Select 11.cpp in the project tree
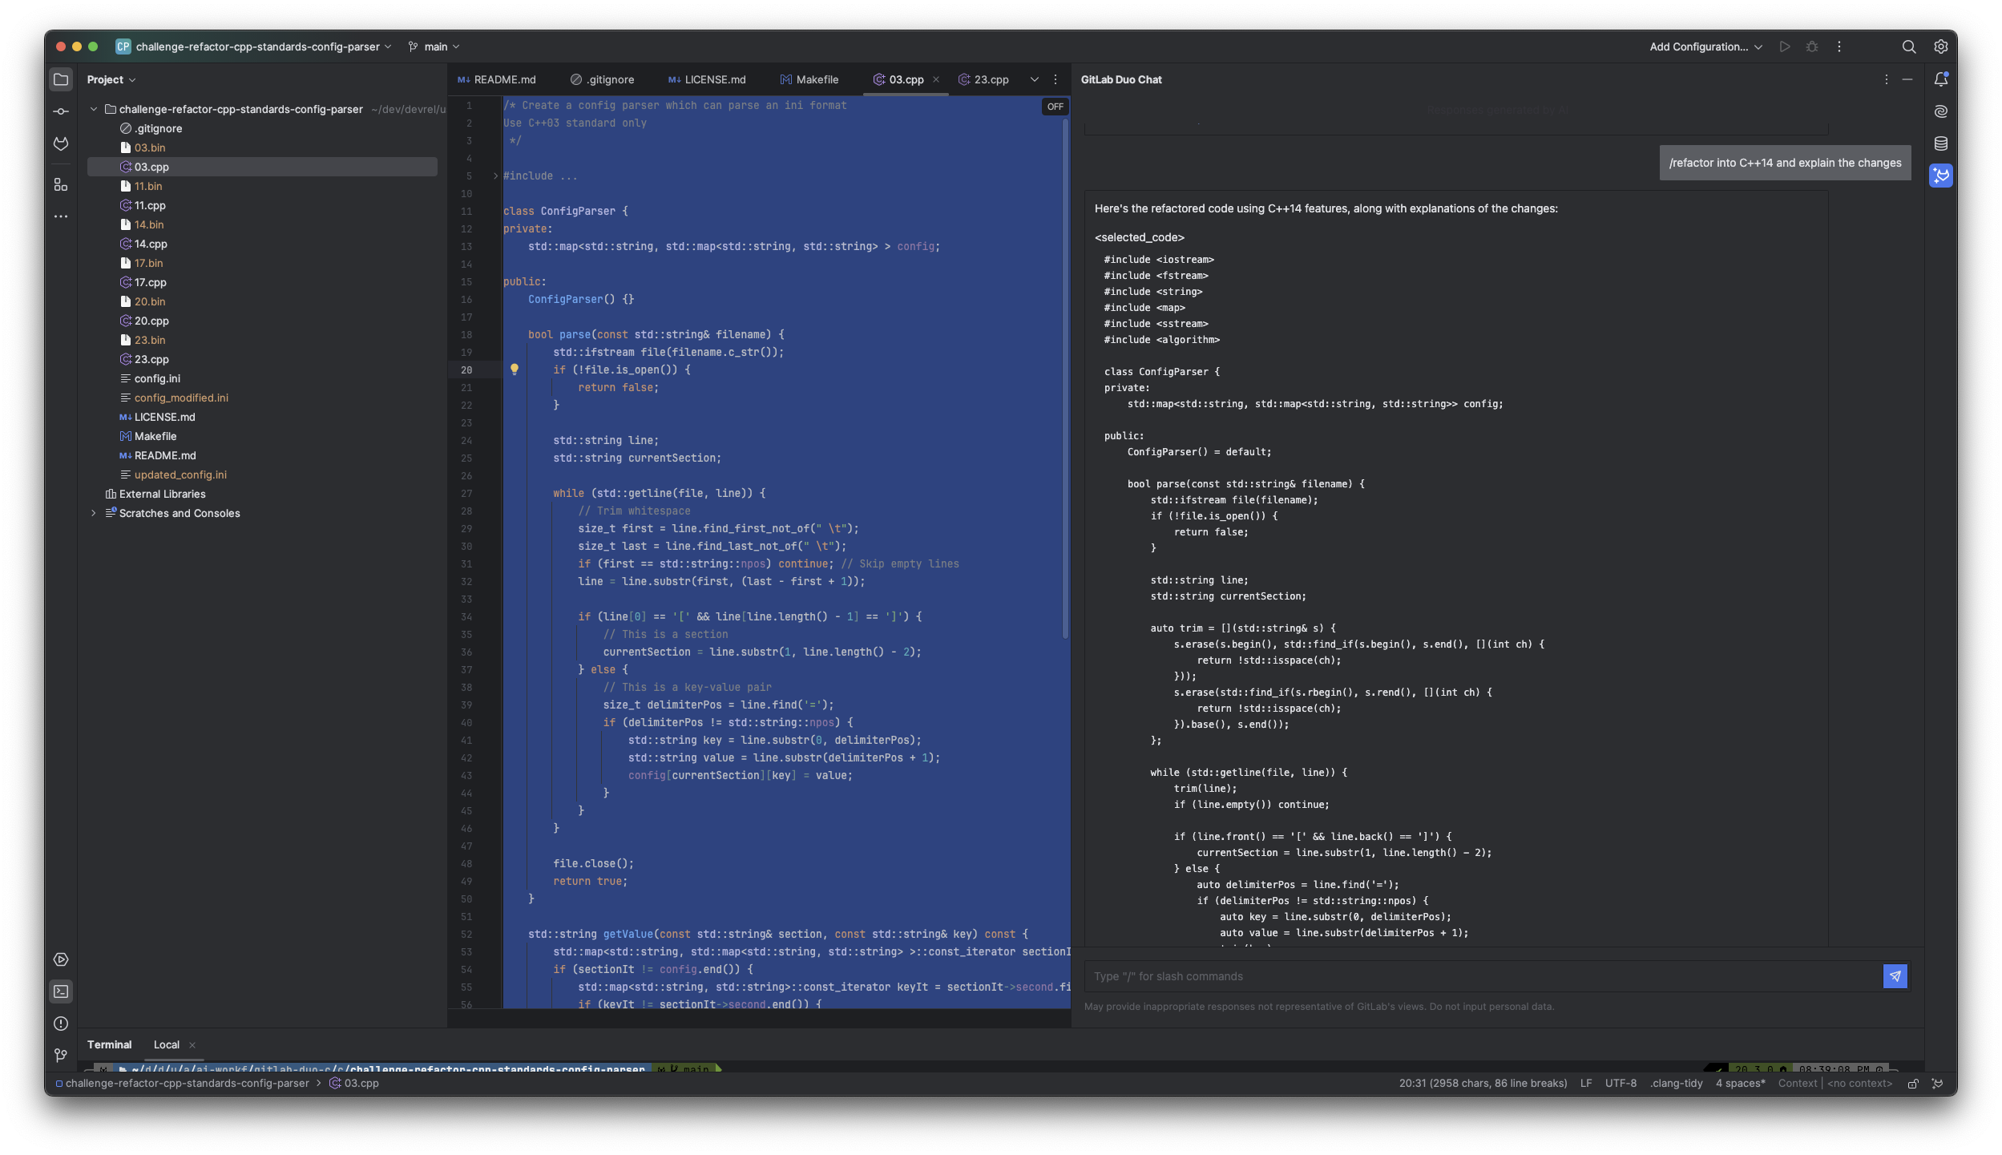 click(150, 205)
